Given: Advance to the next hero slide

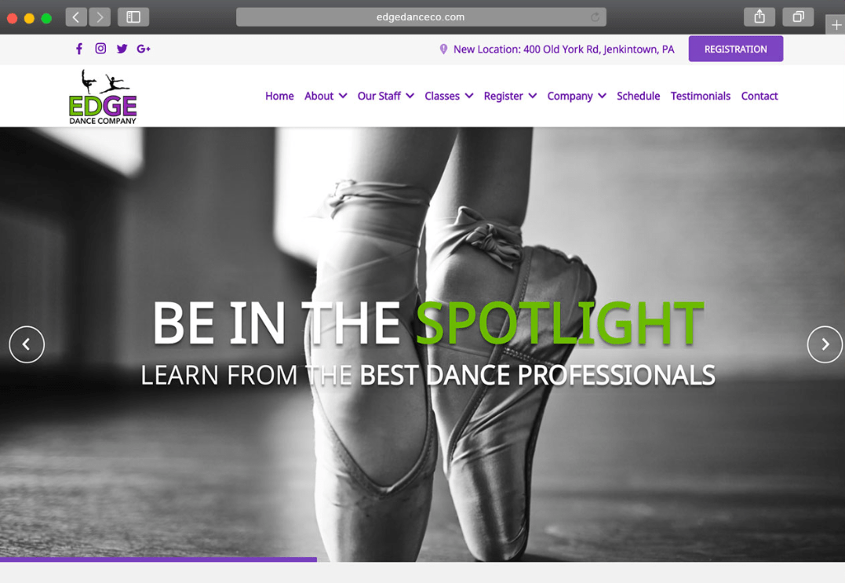Looking at the screenshot, I should click(x=825, y=344).
